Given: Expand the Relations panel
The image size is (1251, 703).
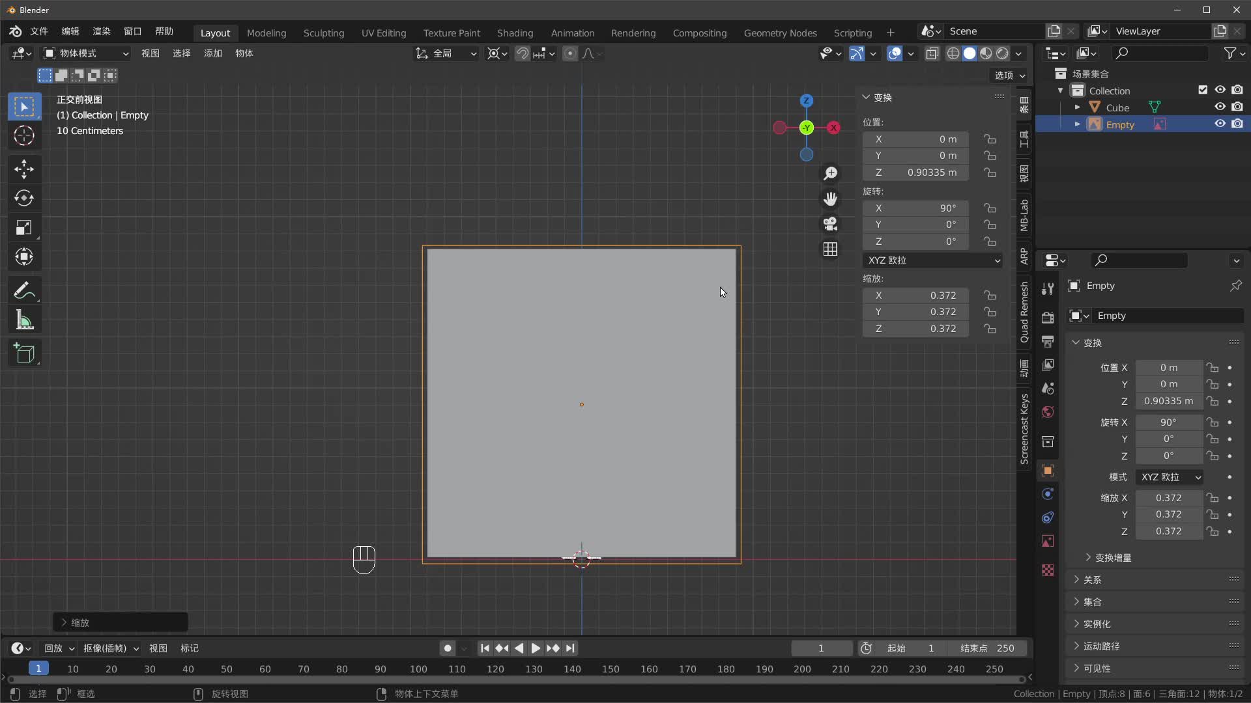Looking at the screenshot, I should tap(1093, 579).
